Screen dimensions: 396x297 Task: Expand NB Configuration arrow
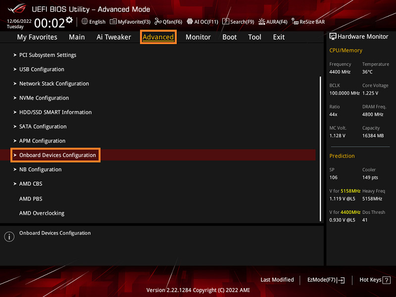pyautogui.click(x=15, y=169)
